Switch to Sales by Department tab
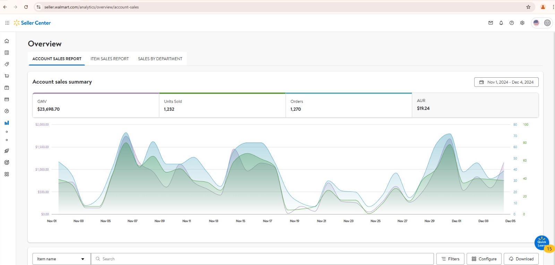The image size is (555, 265). click(x=160, y=59)
